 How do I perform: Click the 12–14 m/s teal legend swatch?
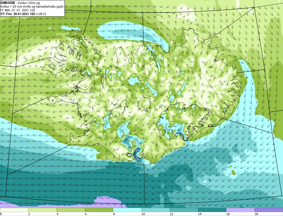[184, 210]
